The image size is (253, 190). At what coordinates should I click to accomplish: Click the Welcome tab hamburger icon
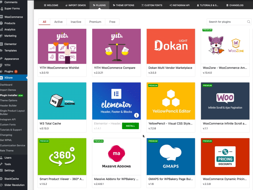point(45,5)
